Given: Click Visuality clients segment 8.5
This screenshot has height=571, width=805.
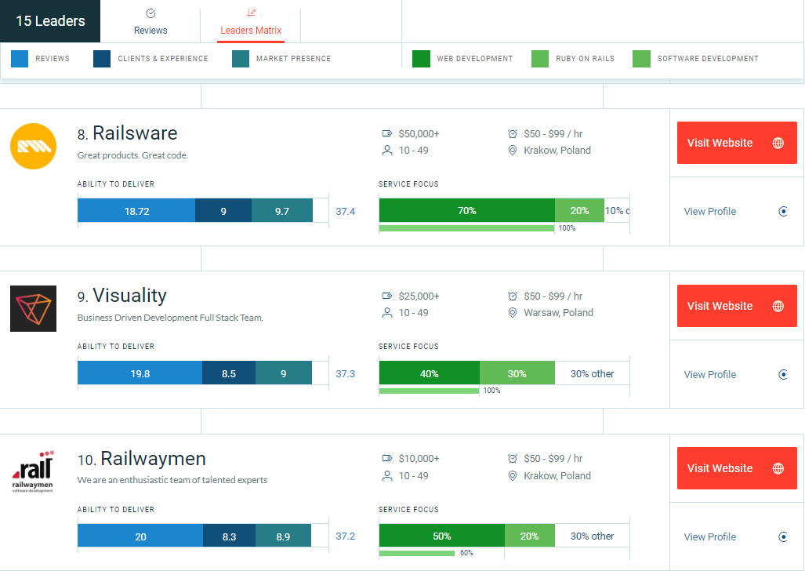Looking at the screenshot, I should coord(229,373).
